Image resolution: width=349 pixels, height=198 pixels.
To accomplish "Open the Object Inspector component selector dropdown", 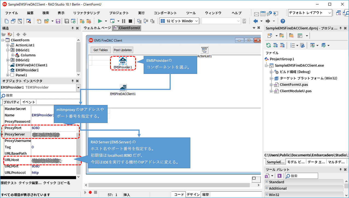I will click(79, 88).
